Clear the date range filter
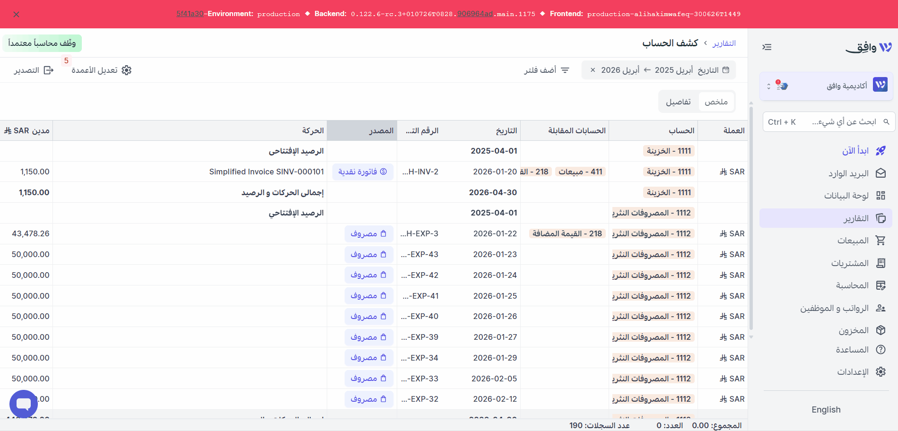 [593, 70]
